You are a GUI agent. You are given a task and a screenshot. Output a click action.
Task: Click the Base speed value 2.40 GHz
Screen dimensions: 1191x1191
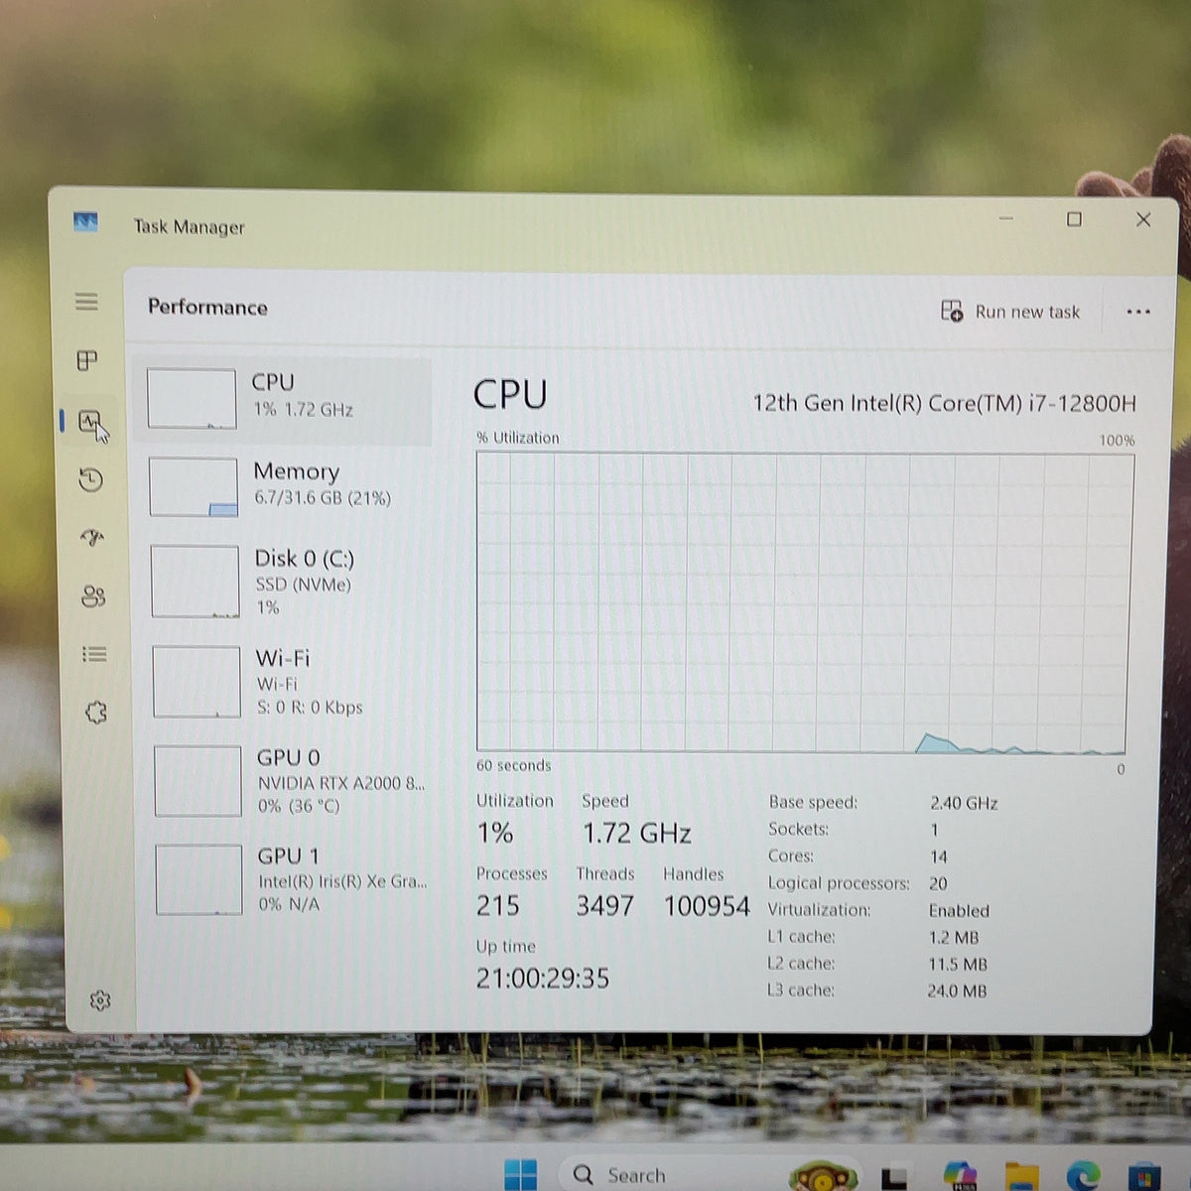964,803
